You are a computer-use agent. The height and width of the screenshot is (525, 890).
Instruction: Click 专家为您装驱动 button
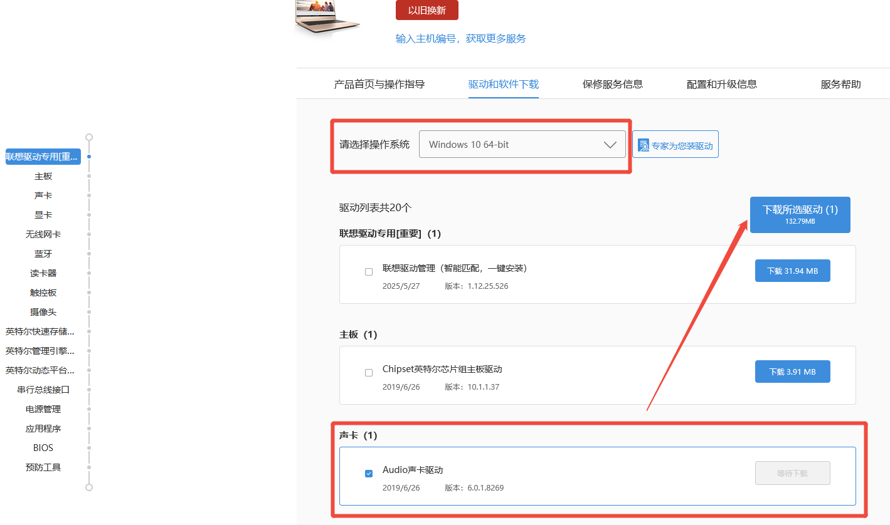(675, 144)
